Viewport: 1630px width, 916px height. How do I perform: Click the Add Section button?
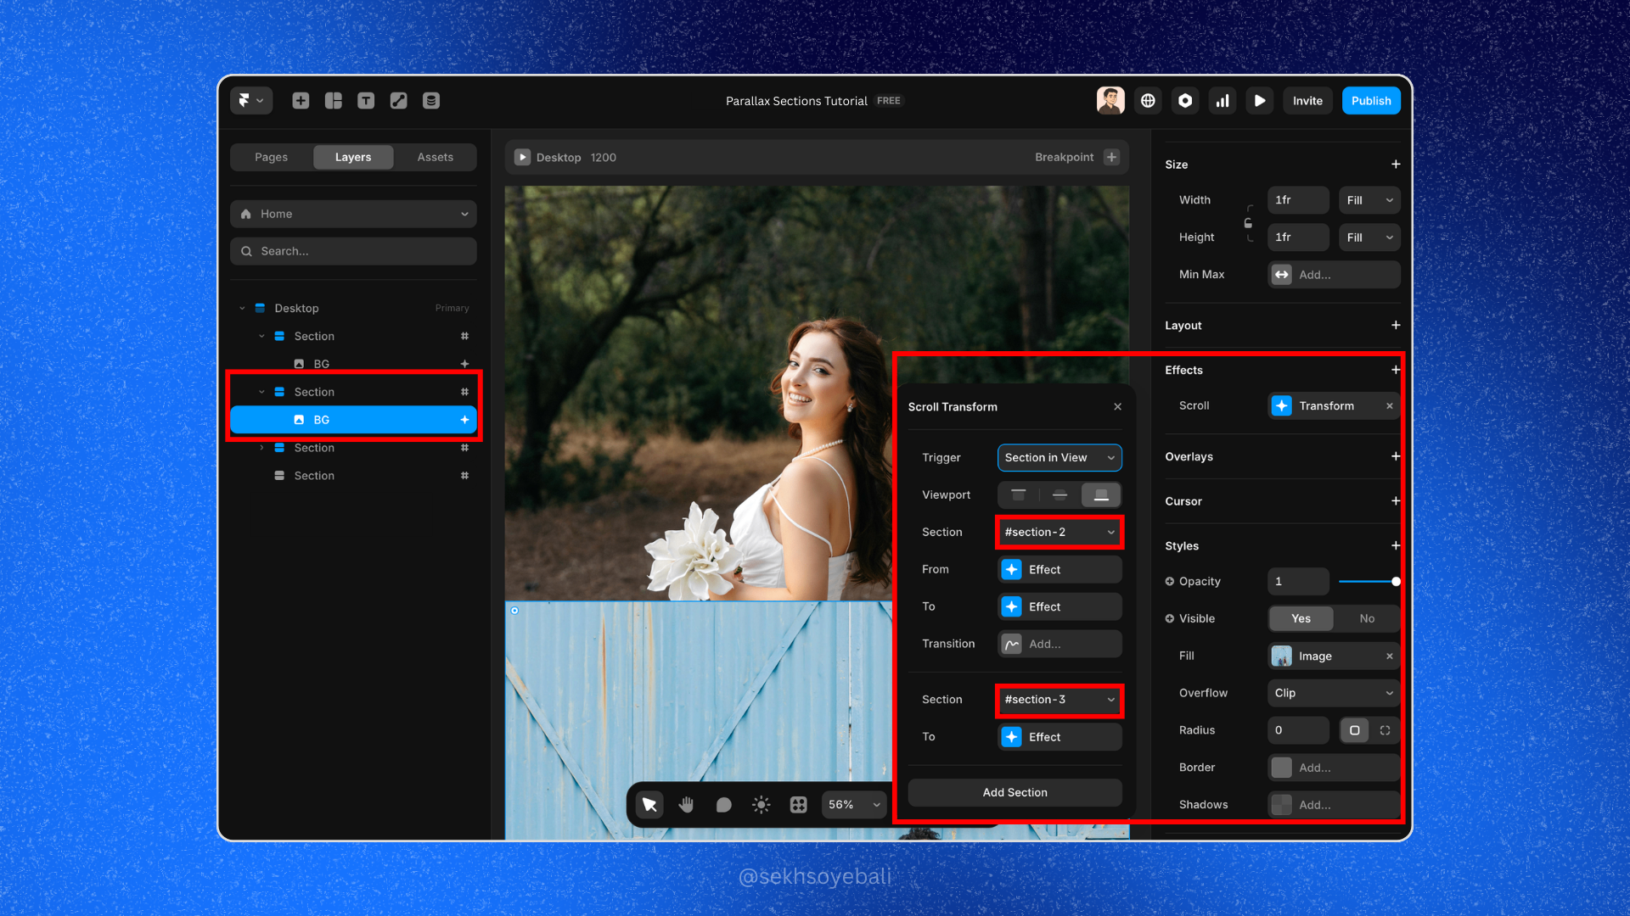point(1015,793)
